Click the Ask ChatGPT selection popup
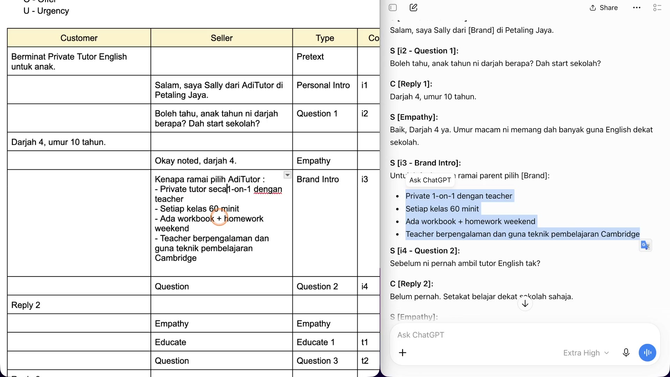Screen dimensions: 670x377 (430, 180)
